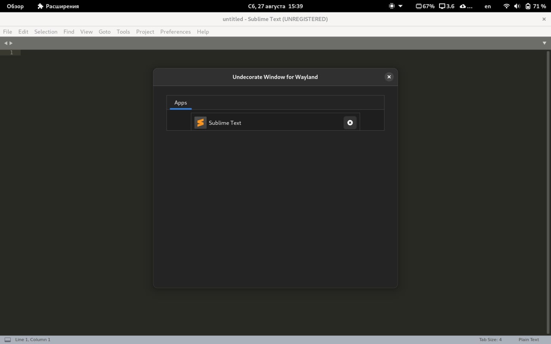Expand the CPU indicator dropdown arrow

pos(400,6)
